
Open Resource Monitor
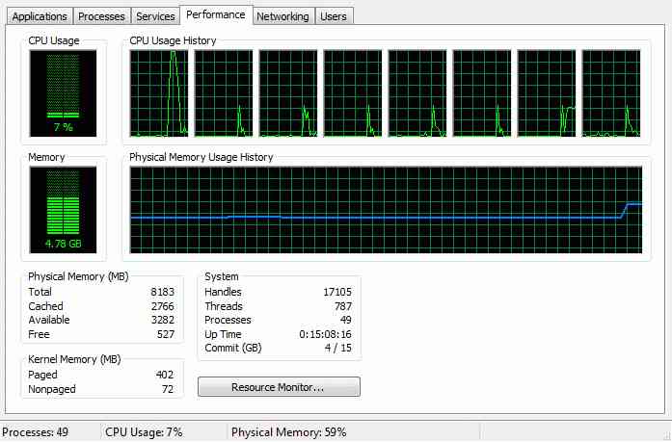279,387
